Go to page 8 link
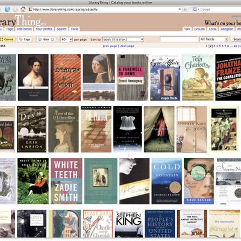Viewport: 241px width, 241px height. coord(228,46)
